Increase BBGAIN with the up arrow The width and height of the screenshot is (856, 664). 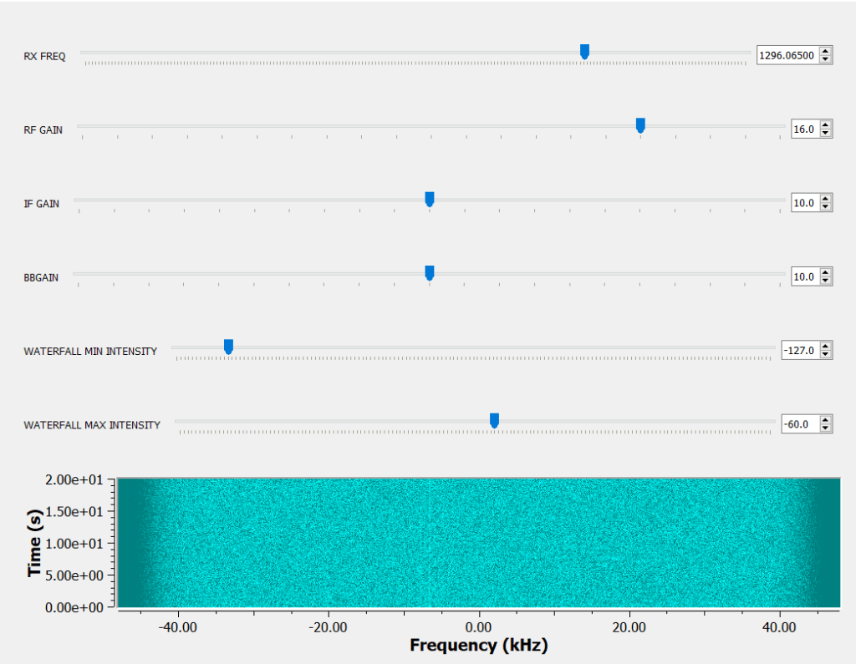826,272
